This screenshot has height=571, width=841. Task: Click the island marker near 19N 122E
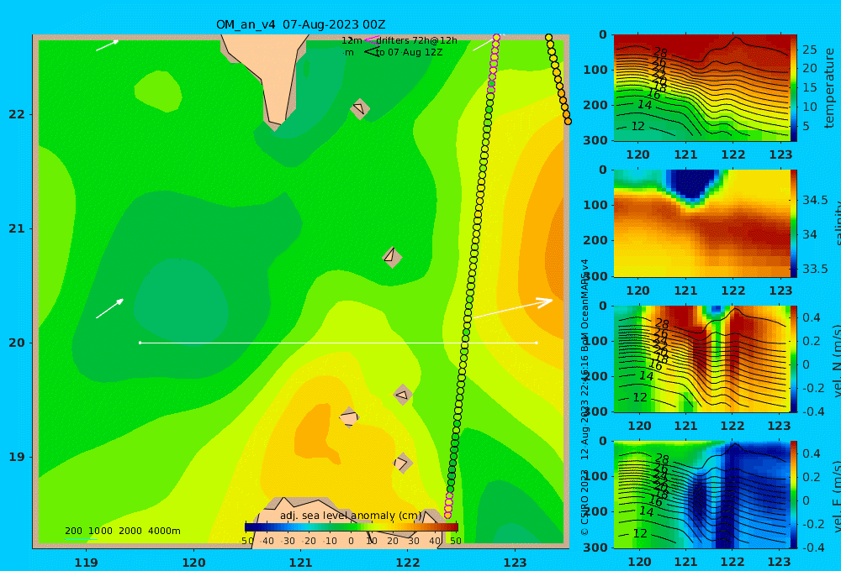[x=402, y=463]
